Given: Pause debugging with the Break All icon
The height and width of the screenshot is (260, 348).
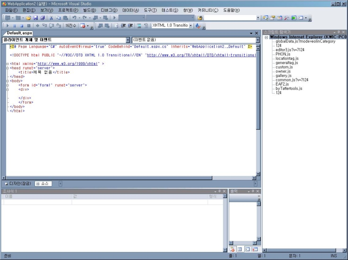Looking at the screenshot, I should pyautogui.click(x=15, y=26).
